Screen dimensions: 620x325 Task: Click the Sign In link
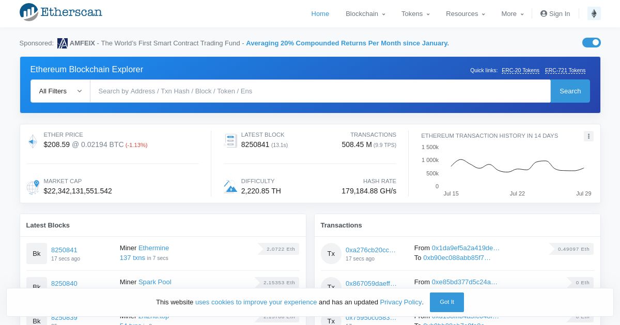click(x=555, y=13)
